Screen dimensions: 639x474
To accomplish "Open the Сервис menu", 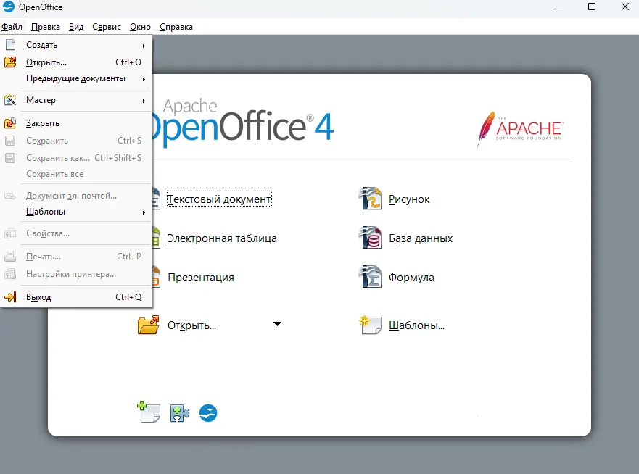I will (106, 26).
